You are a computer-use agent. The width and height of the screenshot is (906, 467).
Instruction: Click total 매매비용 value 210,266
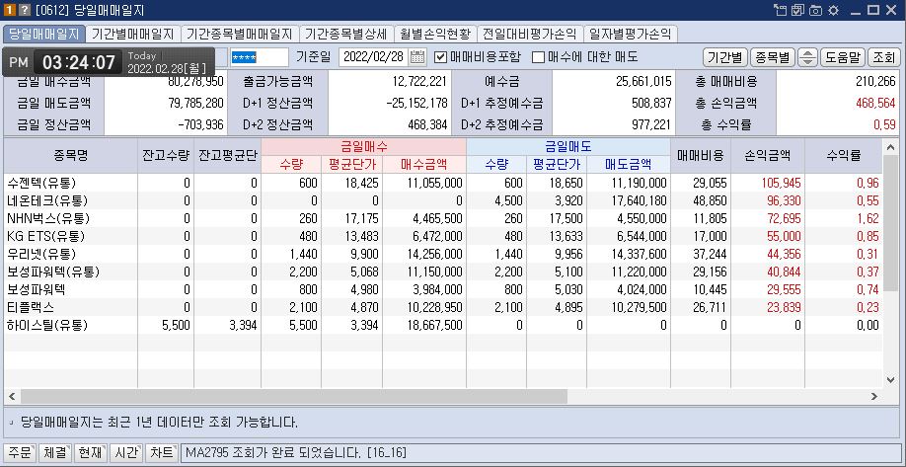point(876,82)
